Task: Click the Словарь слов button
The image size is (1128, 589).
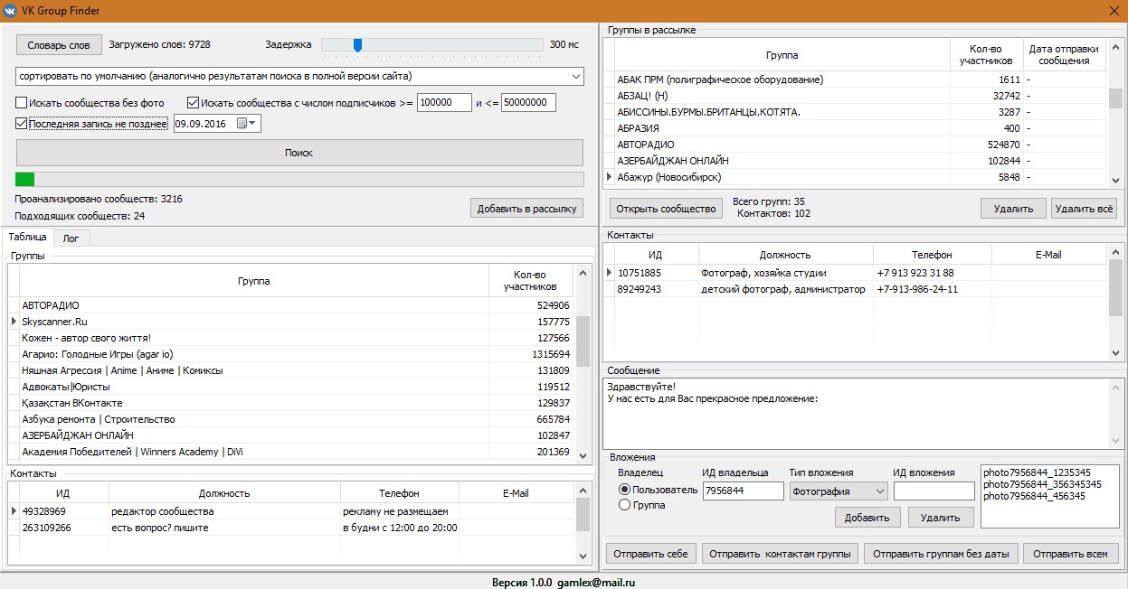Action: pos(59,44)
